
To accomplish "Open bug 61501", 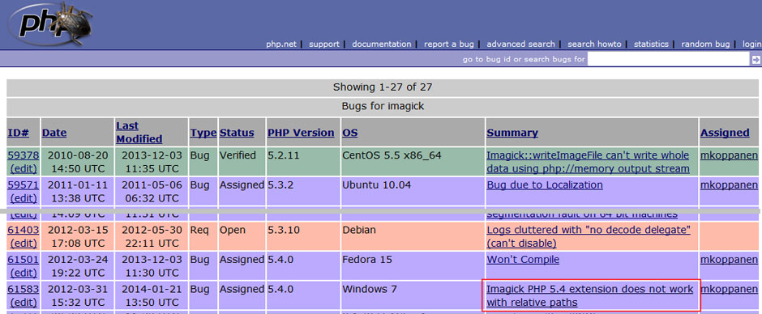I will tap(24, 259).
